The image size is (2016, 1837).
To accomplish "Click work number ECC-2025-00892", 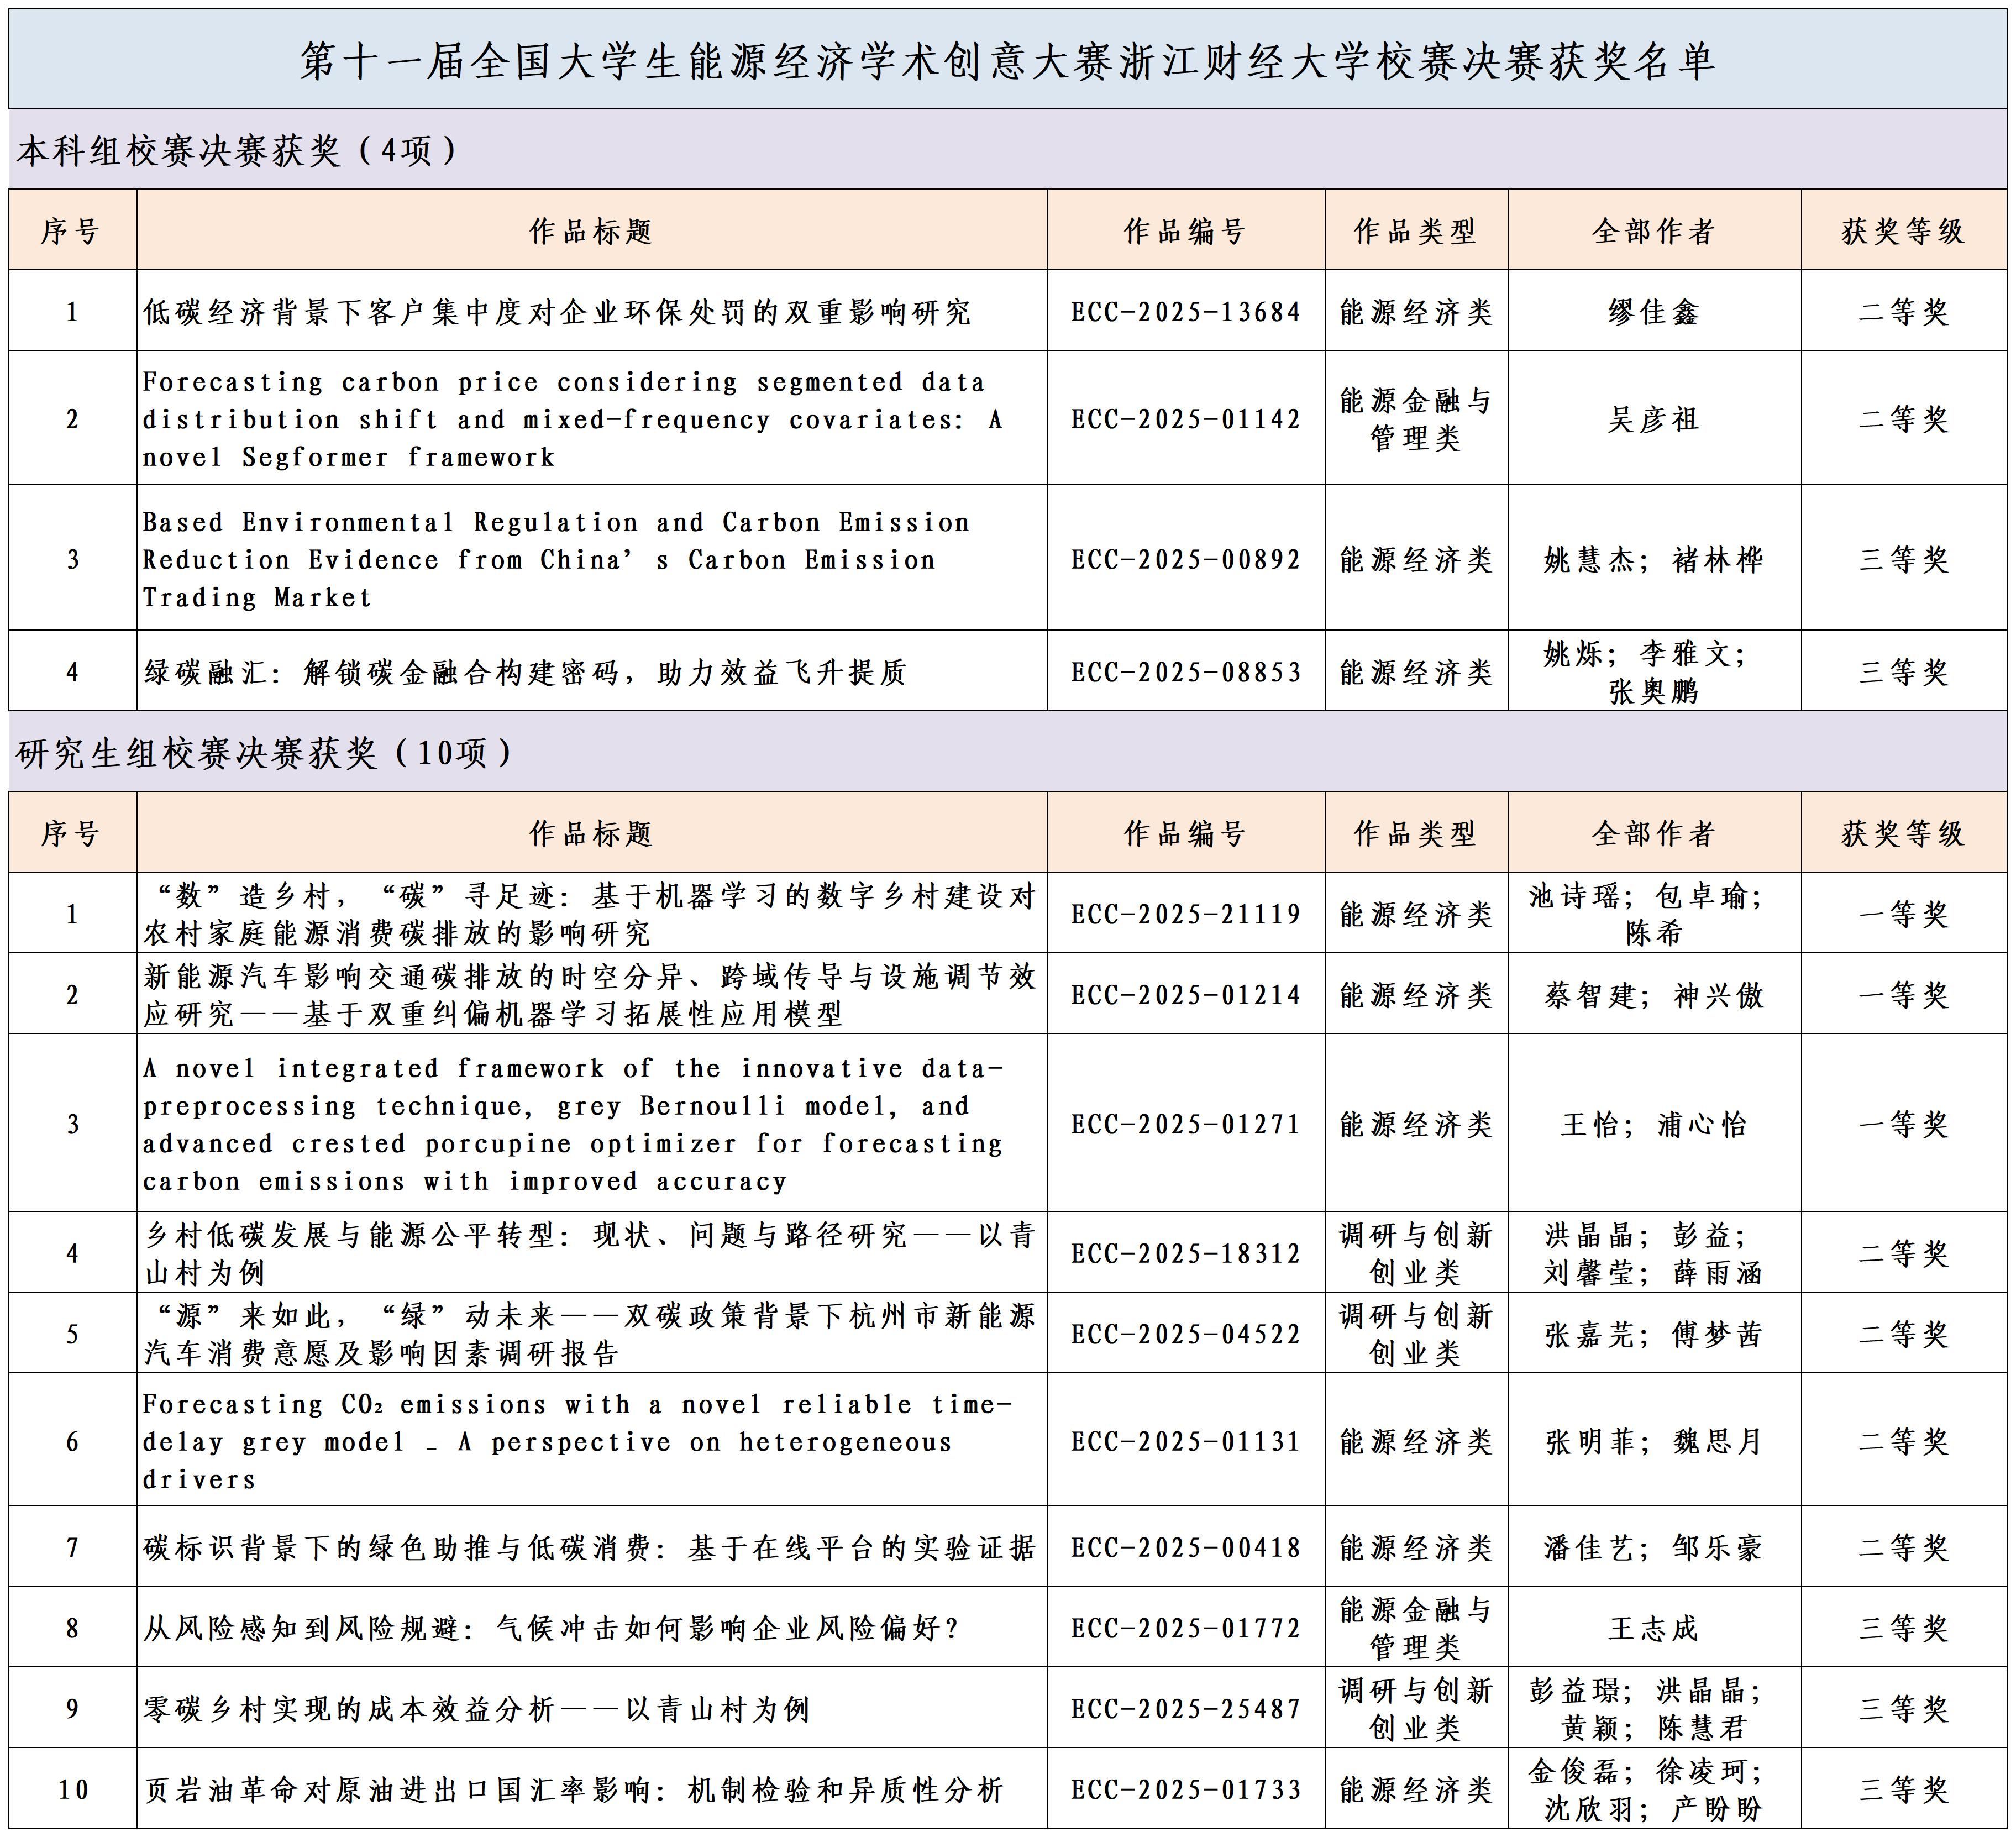I will click(1185, 559).
